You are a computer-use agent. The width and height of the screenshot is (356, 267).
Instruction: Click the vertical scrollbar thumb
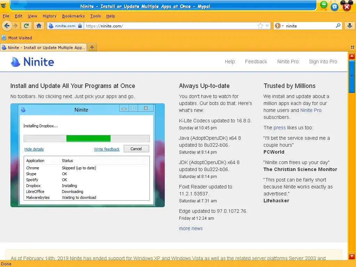click(x=352, y=76)
